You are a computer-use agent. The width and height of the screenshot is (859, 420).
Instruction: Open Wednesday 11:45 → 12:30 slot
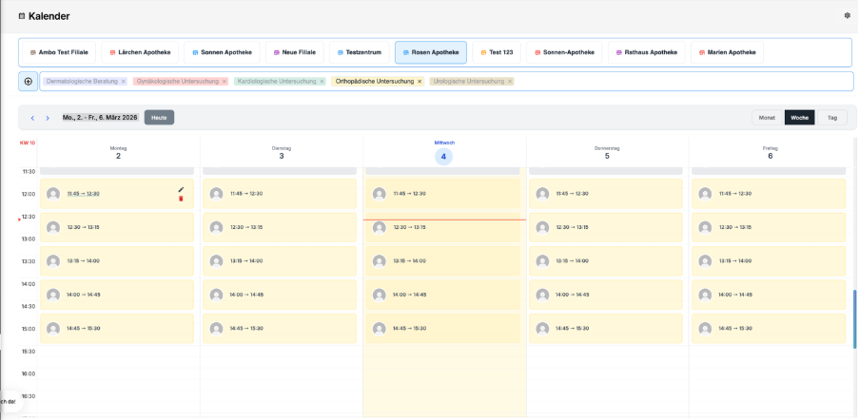[442, 194]
